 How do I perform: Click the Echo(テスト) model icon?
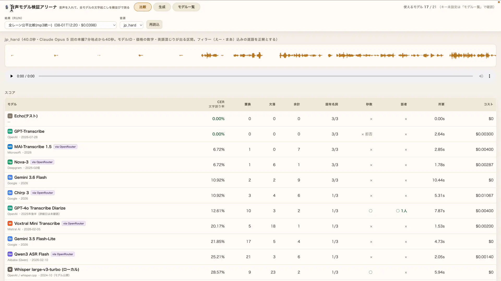(x=10, y=116)
